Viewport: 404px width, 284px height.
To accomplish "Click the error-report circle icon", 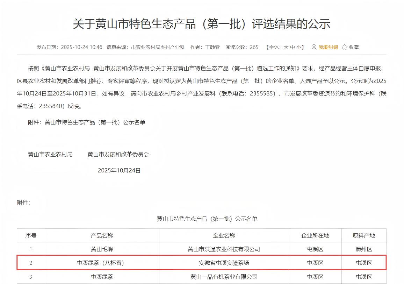I will pyautogui.click(x=314, y=47).
